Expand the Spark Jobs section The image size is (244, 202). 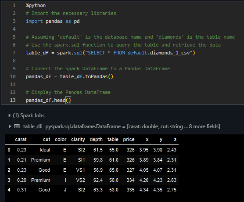tap(10, 115)
